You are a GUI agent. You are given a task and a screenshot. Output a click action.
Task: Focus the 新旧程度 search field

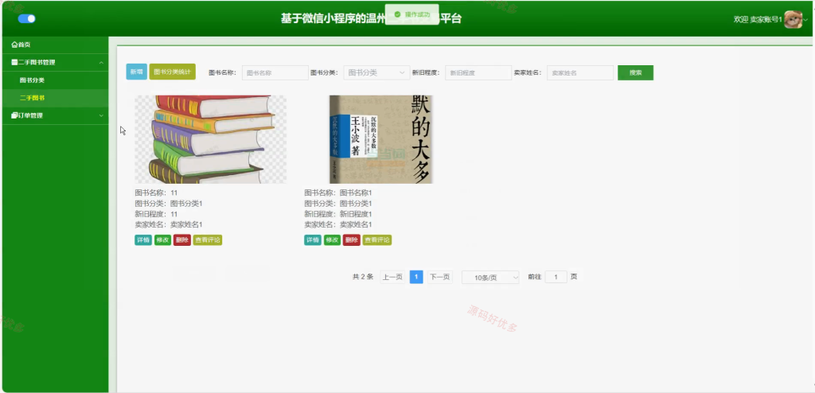click(x=478, y=72)
